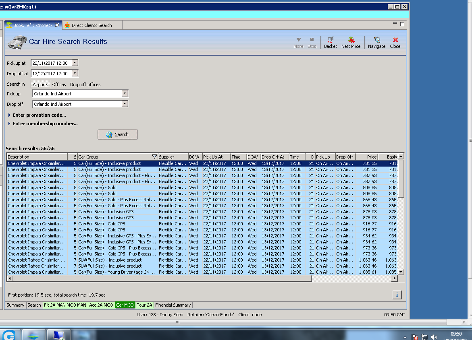Expand Pick up airport combo box
Screen dimensions: 472x340
125,93
